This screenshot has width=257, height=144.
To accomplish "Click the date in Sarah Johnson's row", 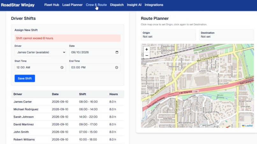I will 60,117.
